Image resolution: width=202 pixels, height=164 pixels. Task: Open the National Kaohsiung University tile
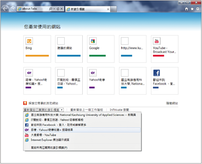[x=132, y=81]
